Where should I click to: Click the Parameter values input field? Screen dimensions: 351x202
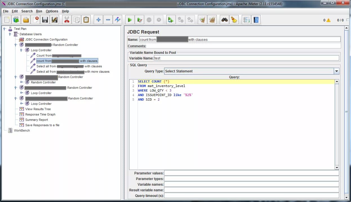pyautogui.click(x=252, y=173)
